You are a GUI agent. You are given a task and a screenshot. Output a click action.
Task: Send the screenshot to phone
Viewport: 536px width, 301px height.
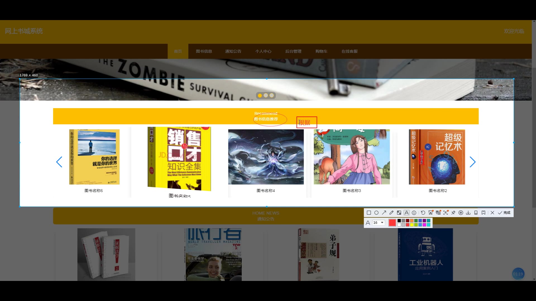click(476, 213)
